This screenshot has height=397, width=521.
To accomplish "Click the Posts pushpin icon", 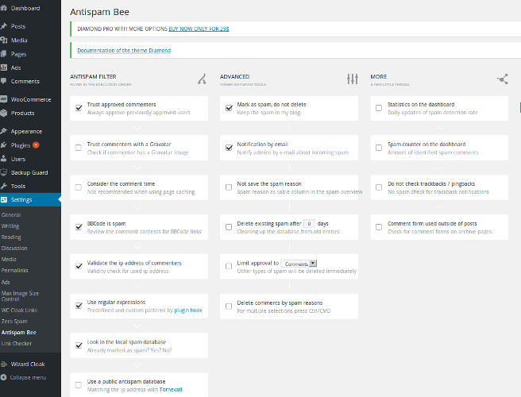I will coord(4,26).
